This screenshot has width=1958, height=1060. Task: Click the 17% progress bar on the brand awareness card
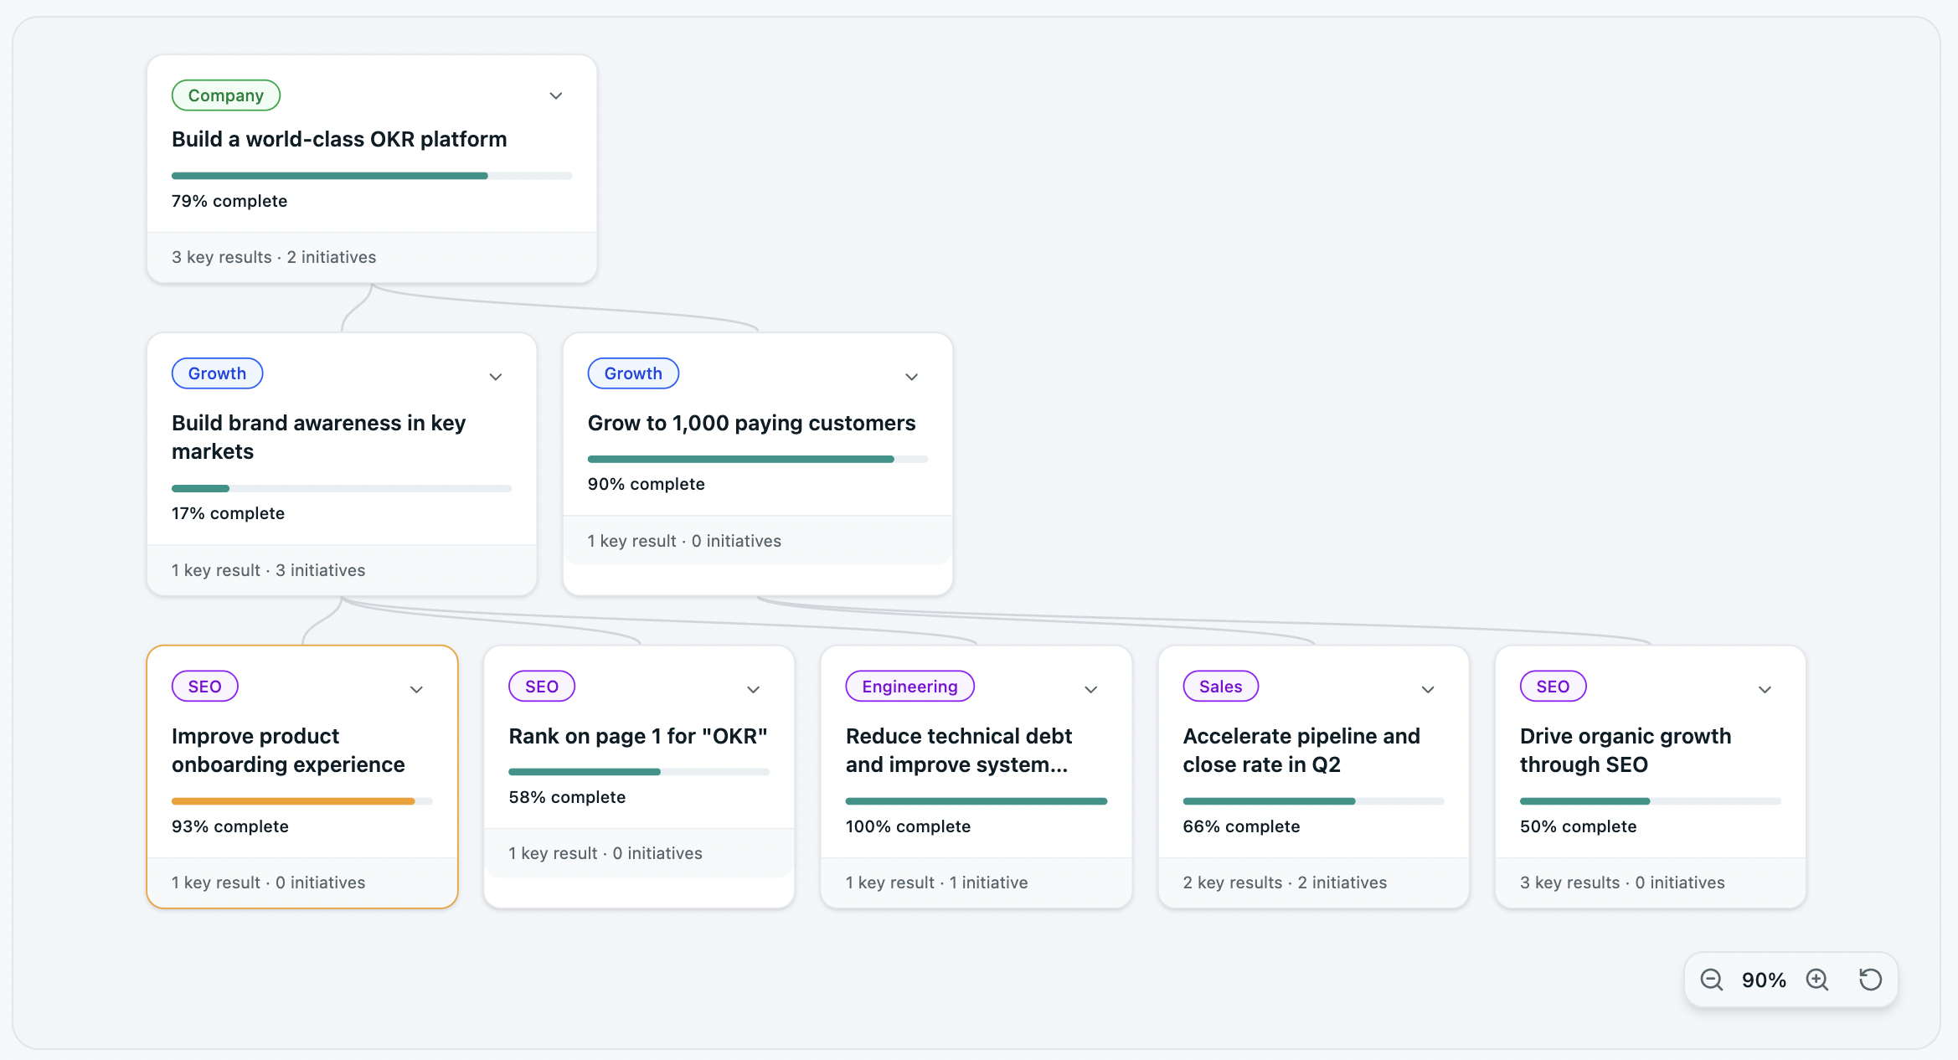point(342,488)
